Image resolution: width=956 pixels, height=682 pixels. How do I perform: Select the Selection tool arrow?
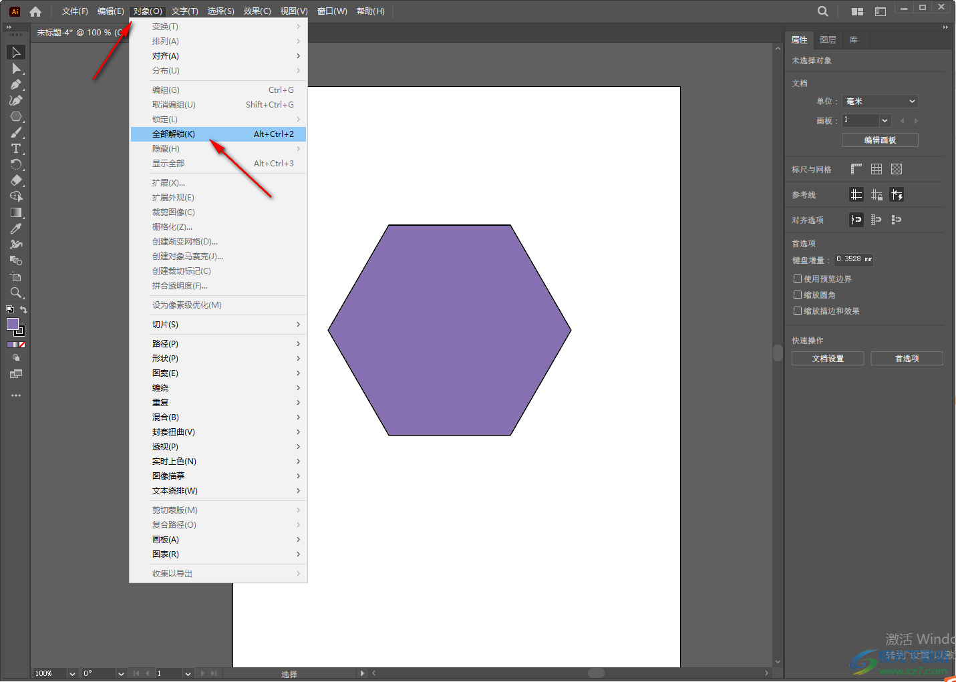point(16,52)
